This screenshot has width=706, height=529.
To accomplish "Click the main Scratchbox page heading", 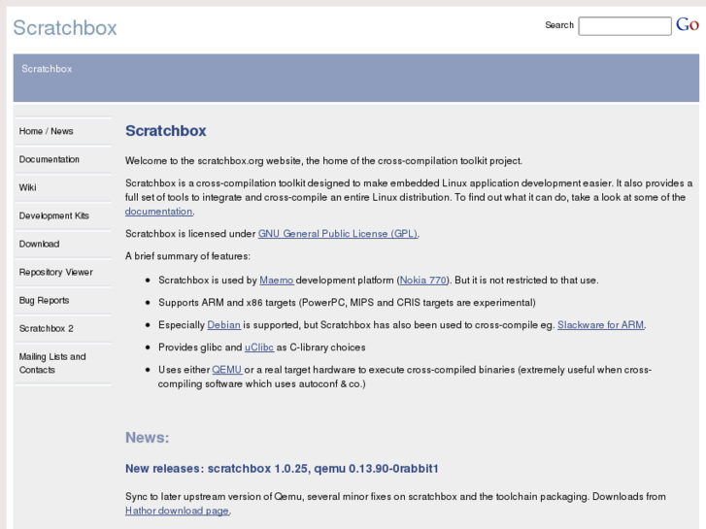I will click(166, 131).
